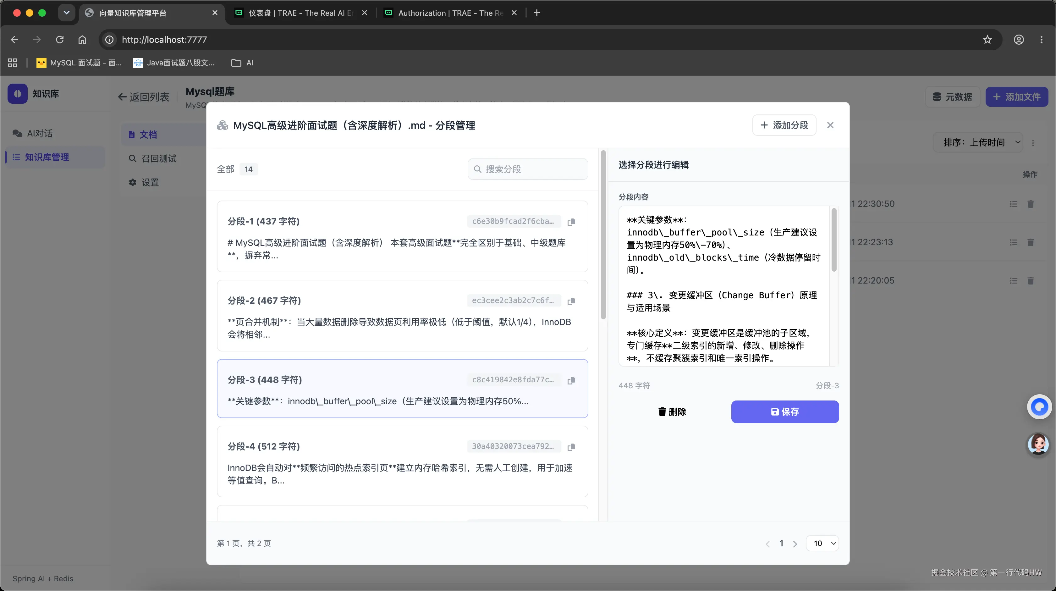Select page number 1 in pagination
The image size is (1056, 591).
click(x=781, y=544)
